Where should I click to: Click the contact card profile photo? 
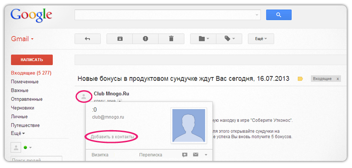[189, 125]
